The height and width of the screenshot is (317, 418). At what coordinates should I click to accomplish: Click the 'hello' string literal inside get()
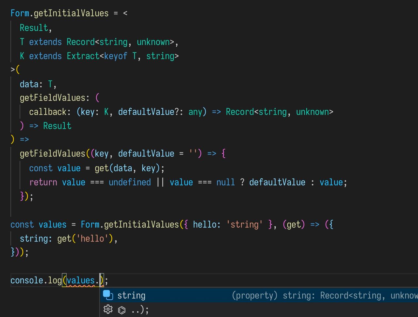[92, 238]
